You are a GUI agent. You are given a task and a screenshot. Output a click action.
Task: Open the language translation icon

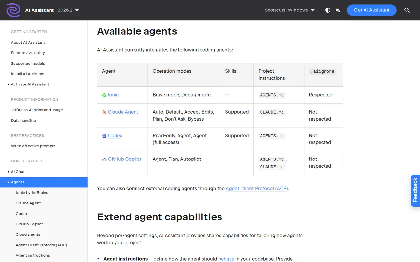point(338,10)
